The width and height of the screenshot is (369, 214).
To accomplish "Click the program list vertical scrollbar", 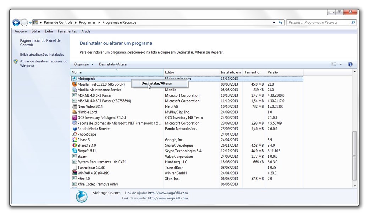I will click(x=354, y=156).
